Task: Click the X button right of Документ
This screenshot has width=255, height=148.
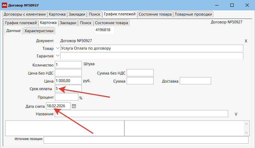Action: [246, 41]
